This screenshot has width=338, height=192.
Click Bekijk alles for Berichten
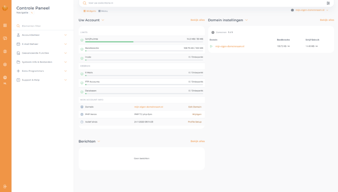(x=197, y=141)
